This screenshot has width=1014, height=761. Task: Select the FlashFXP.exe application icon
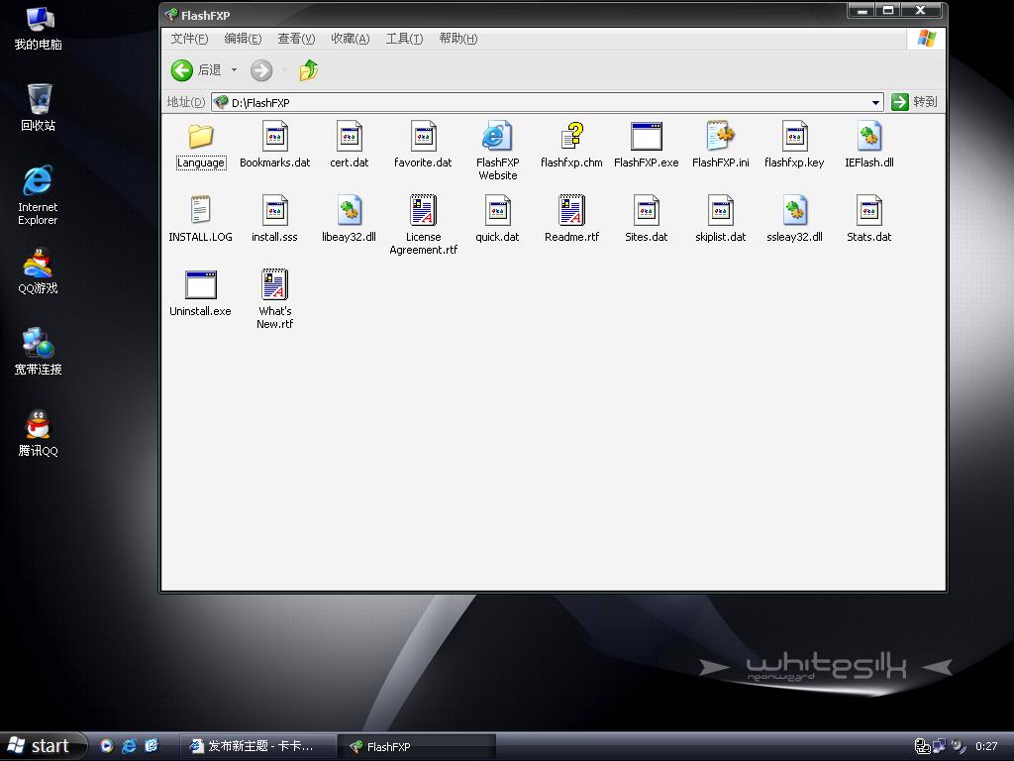click(x=646, y=138)
